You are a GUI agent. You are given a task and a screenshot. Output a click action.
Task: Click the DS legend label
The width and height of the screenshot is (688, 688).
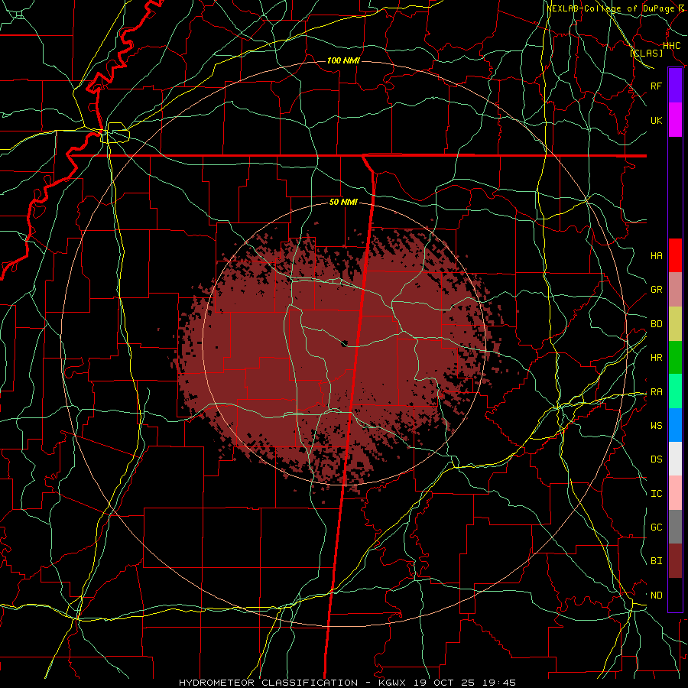pos(656,459)
